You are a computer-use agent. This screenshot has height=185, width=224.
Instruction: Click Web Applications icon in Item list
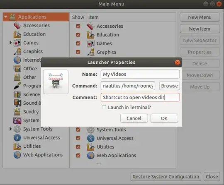coord(91,156)
